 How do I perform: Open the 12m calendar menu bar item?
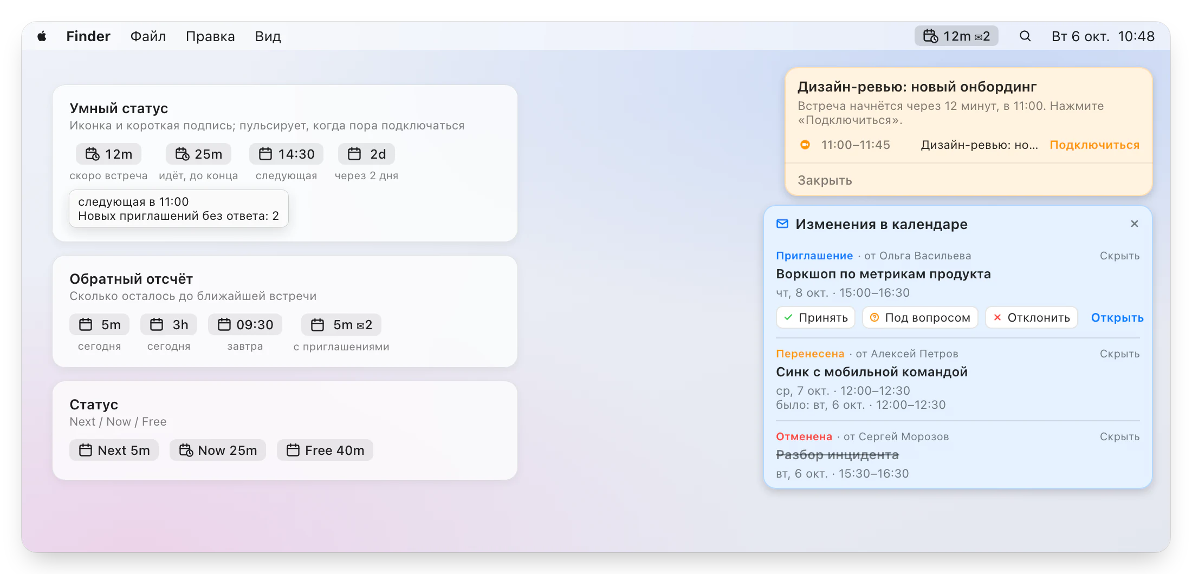[x=956, y=36]
